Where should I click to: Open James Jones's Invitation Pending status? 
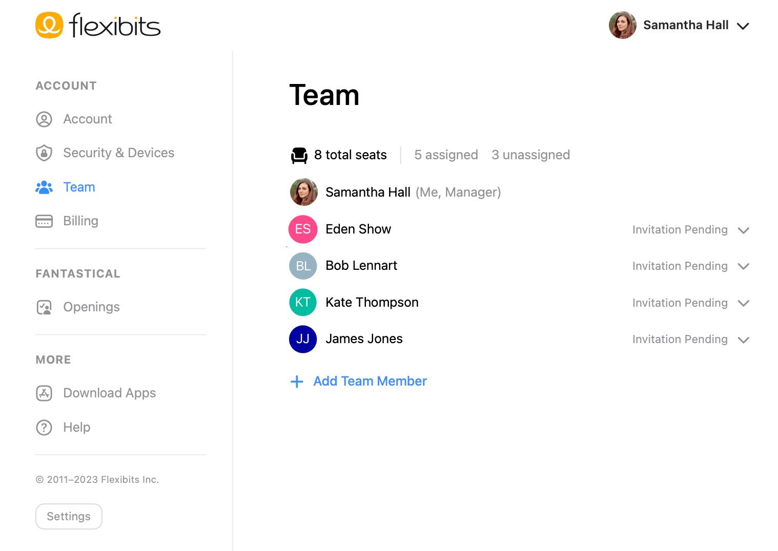(680, 340)
